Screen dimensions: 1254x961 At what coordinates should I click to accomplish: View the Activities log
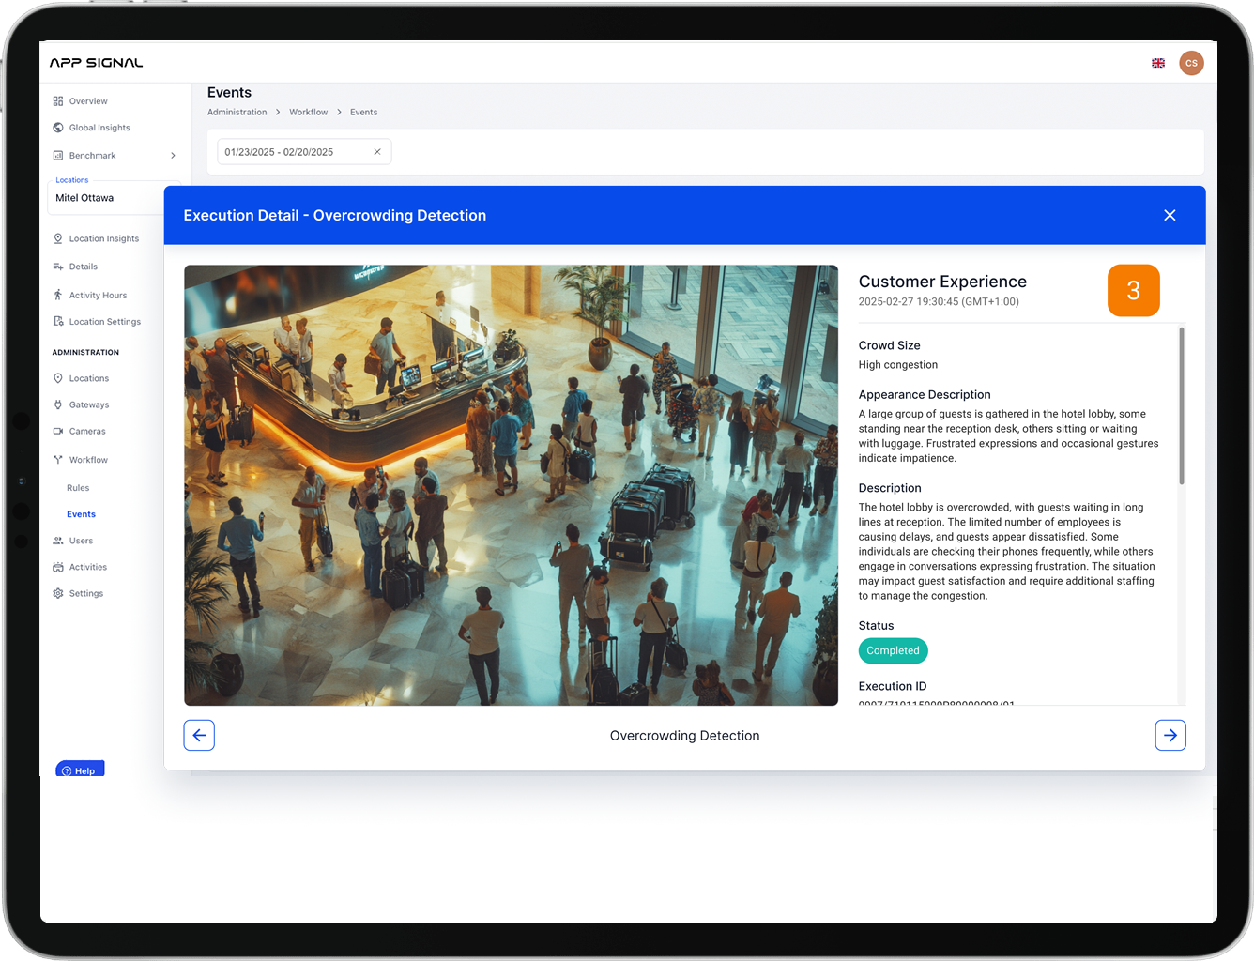point(87,566)
